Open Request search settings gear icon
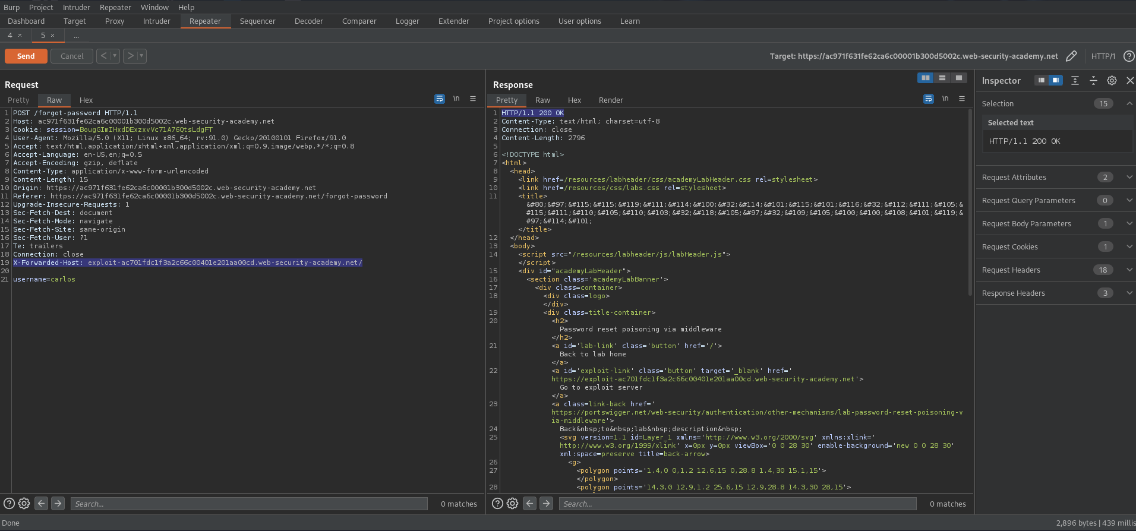Screen dimensions: 1136x531 (x=24, y=503)
